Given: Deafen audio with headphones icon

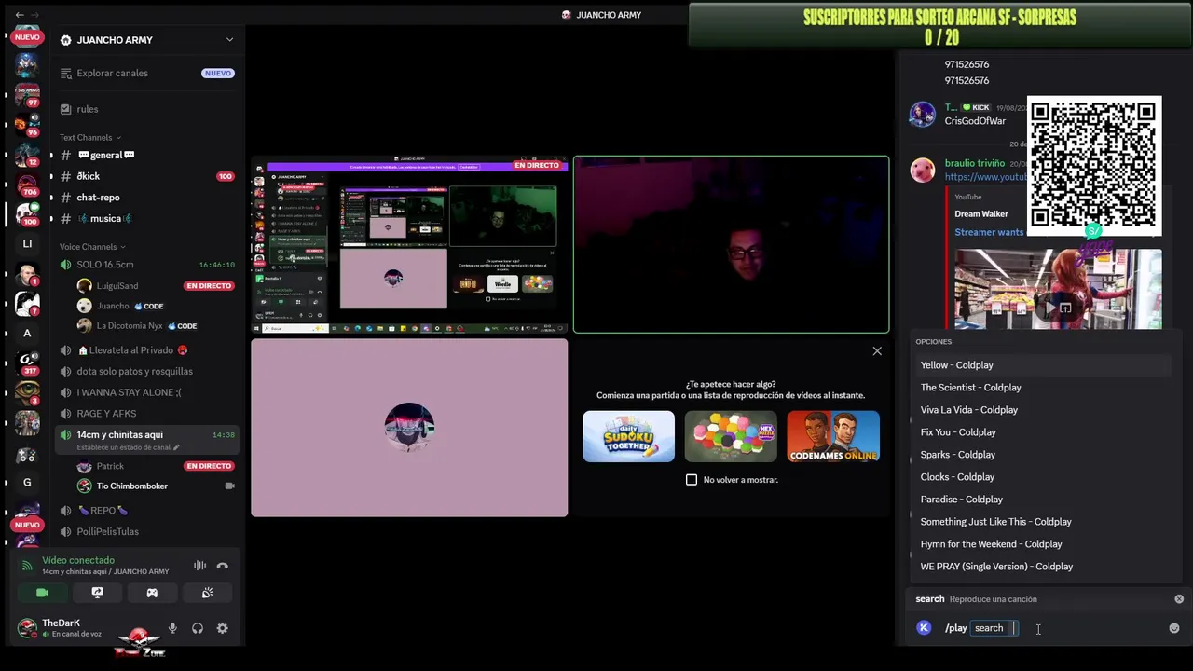Looking at the screenshot, I should pos(198,628).
